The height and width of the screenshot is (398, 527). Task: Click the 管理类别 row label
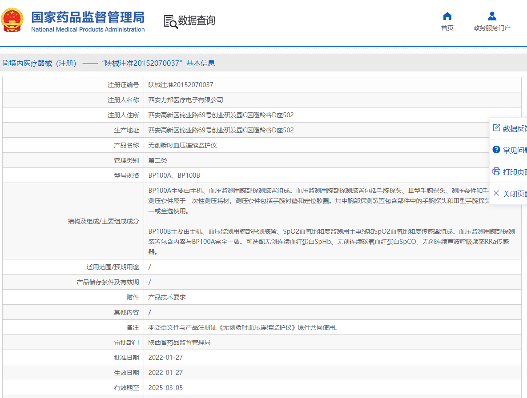pyautogui.click(x=126, y=160)
